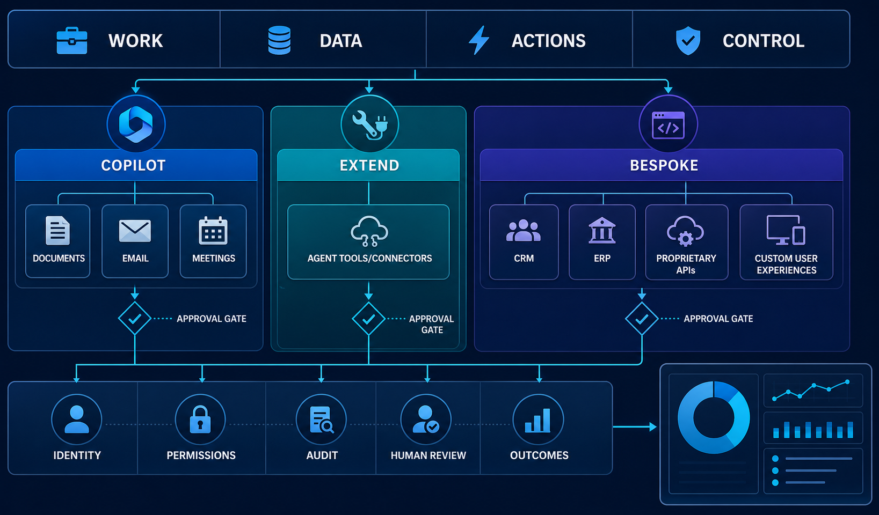Viewport: 879px width, 515px height.
Task: Select the CONTROL header label
Action: click(764, 41)
